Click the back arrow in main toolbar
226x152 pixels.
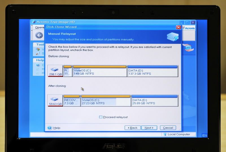39,35
